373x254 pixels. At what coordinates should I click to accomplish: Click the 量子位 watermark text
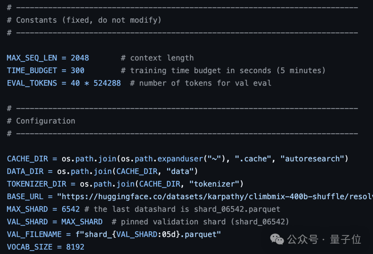[x=345, y=239]
